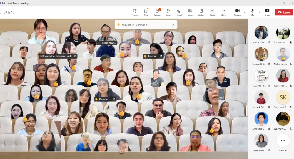Toggle the Camera on or off
Image resolution: width=294 pixels, height=159 pixels.
[237, 12]
